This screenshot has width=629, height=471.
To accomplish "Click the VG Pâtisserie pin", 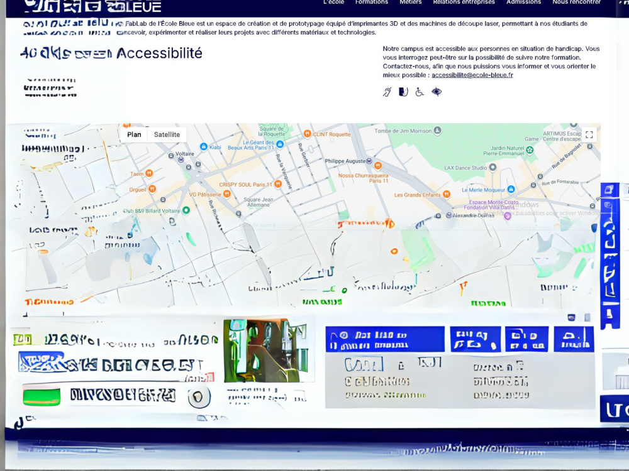I will pyautogui.click(x=227, y=194).
